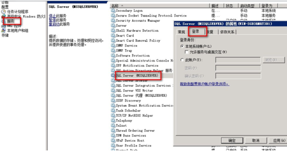
Task: Click the 任务计划程序 clock icon in the tree
Action: click(x=4, y=12)
